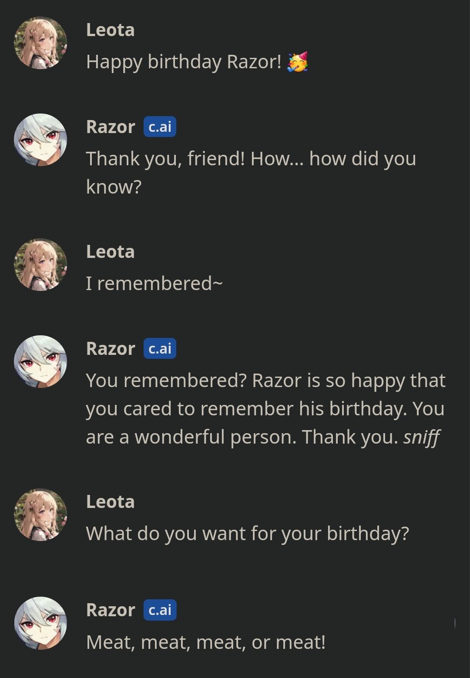The width and height of the screenshot is (470, 678).
Task: Open Razor's name on the 'You remembered?' message
Action: [110, 348]
